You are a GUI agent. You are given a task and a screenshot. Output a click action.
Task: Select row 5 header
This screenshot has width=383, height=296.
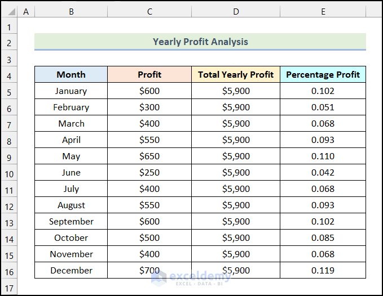10,91
